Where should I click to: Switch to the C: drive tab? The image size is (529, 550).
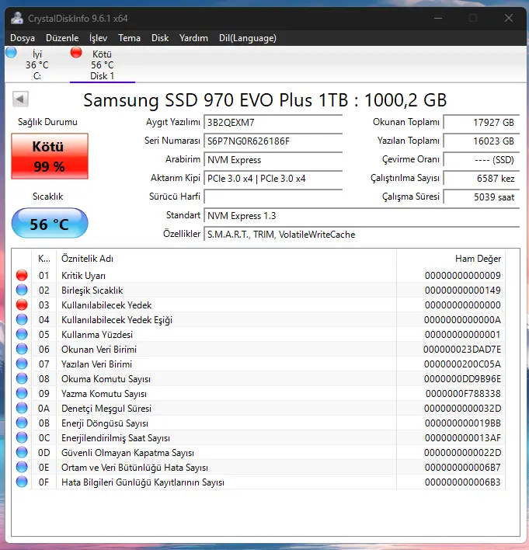pos(37,65)
